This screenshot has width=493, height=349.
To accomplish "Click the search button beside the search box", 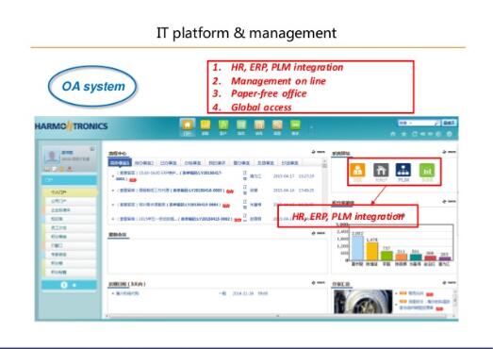I will (450, 123).
